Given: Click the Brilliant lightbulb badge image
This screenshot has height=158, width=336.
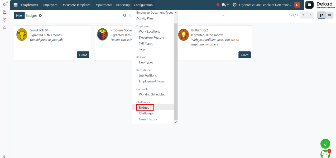Looking at the screenshot, I should coord(183,34).
